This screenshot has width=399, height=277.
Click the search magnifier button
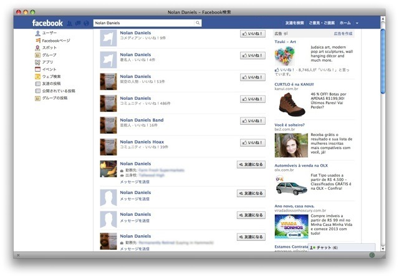pyautogui.click(x=198, y=23)
